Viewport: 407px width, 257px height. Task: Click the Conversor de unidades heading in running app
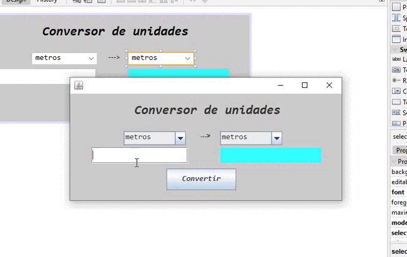[207, 110]
